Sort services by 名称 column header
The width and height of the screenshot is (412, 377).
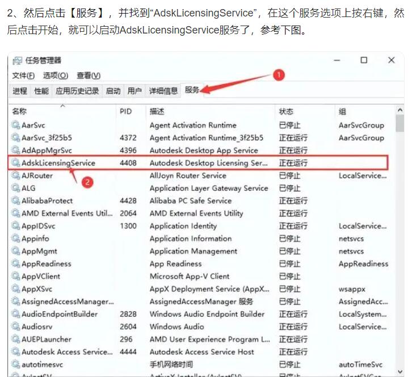point(20,112)
